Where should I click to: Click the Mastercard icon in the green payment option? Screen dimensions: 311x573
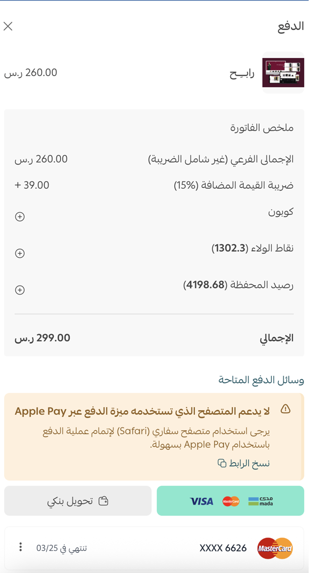pyautogui.click(x=230, y=501)
